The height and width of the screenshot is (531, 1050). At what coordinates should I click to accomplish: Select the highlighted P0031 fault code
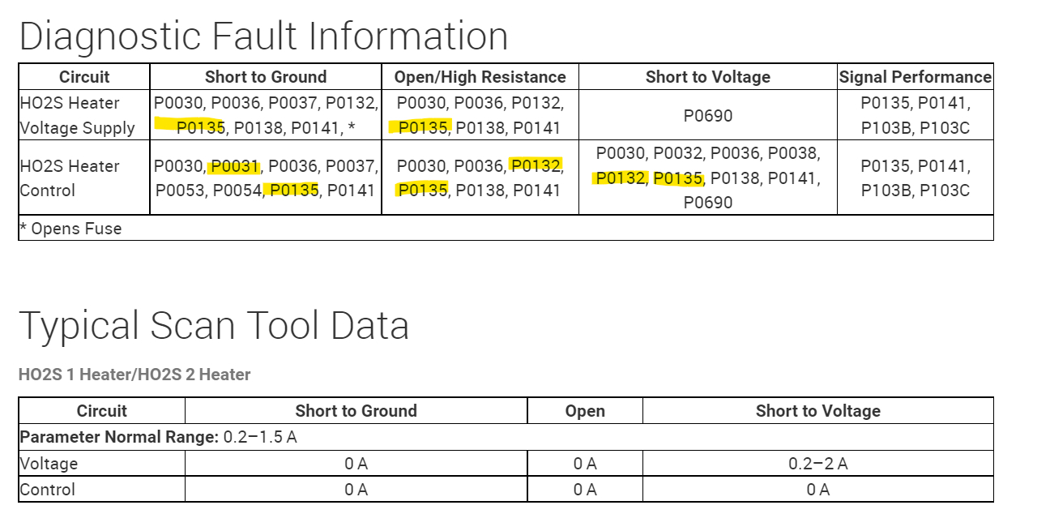pyautogui.click(x=235, y=166)
